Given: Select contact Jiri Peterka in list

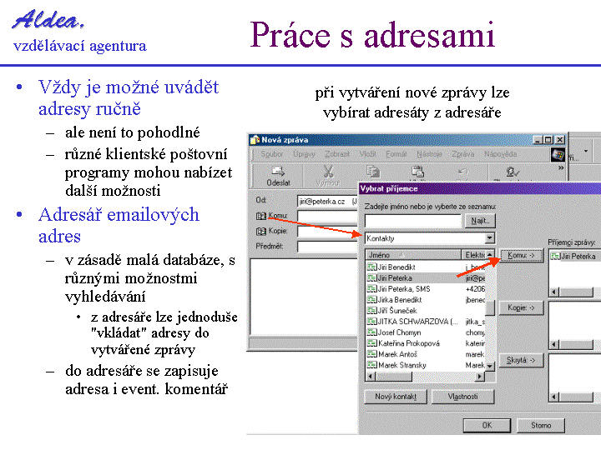Looking at the screenshot, I should (426, 278).
